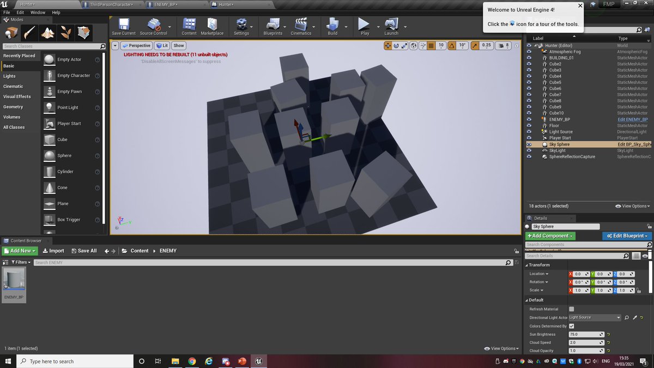Select the Geometry Editing mode icon

(x=83, y=32)
